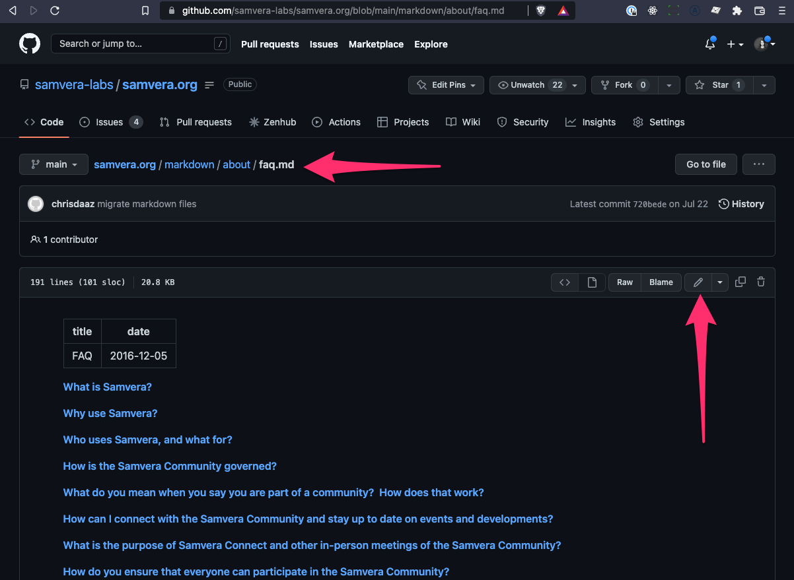Navigate to samvera.org breadcrumb root
The image size is (794, 580).
(x=125, y=164)
